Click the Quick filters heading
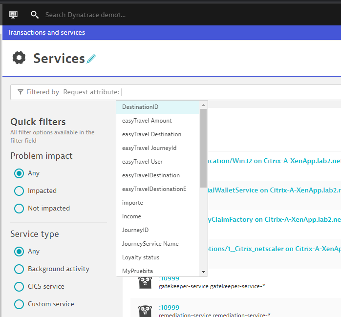This screenshot has width=341, height=317. coord(38,122)
